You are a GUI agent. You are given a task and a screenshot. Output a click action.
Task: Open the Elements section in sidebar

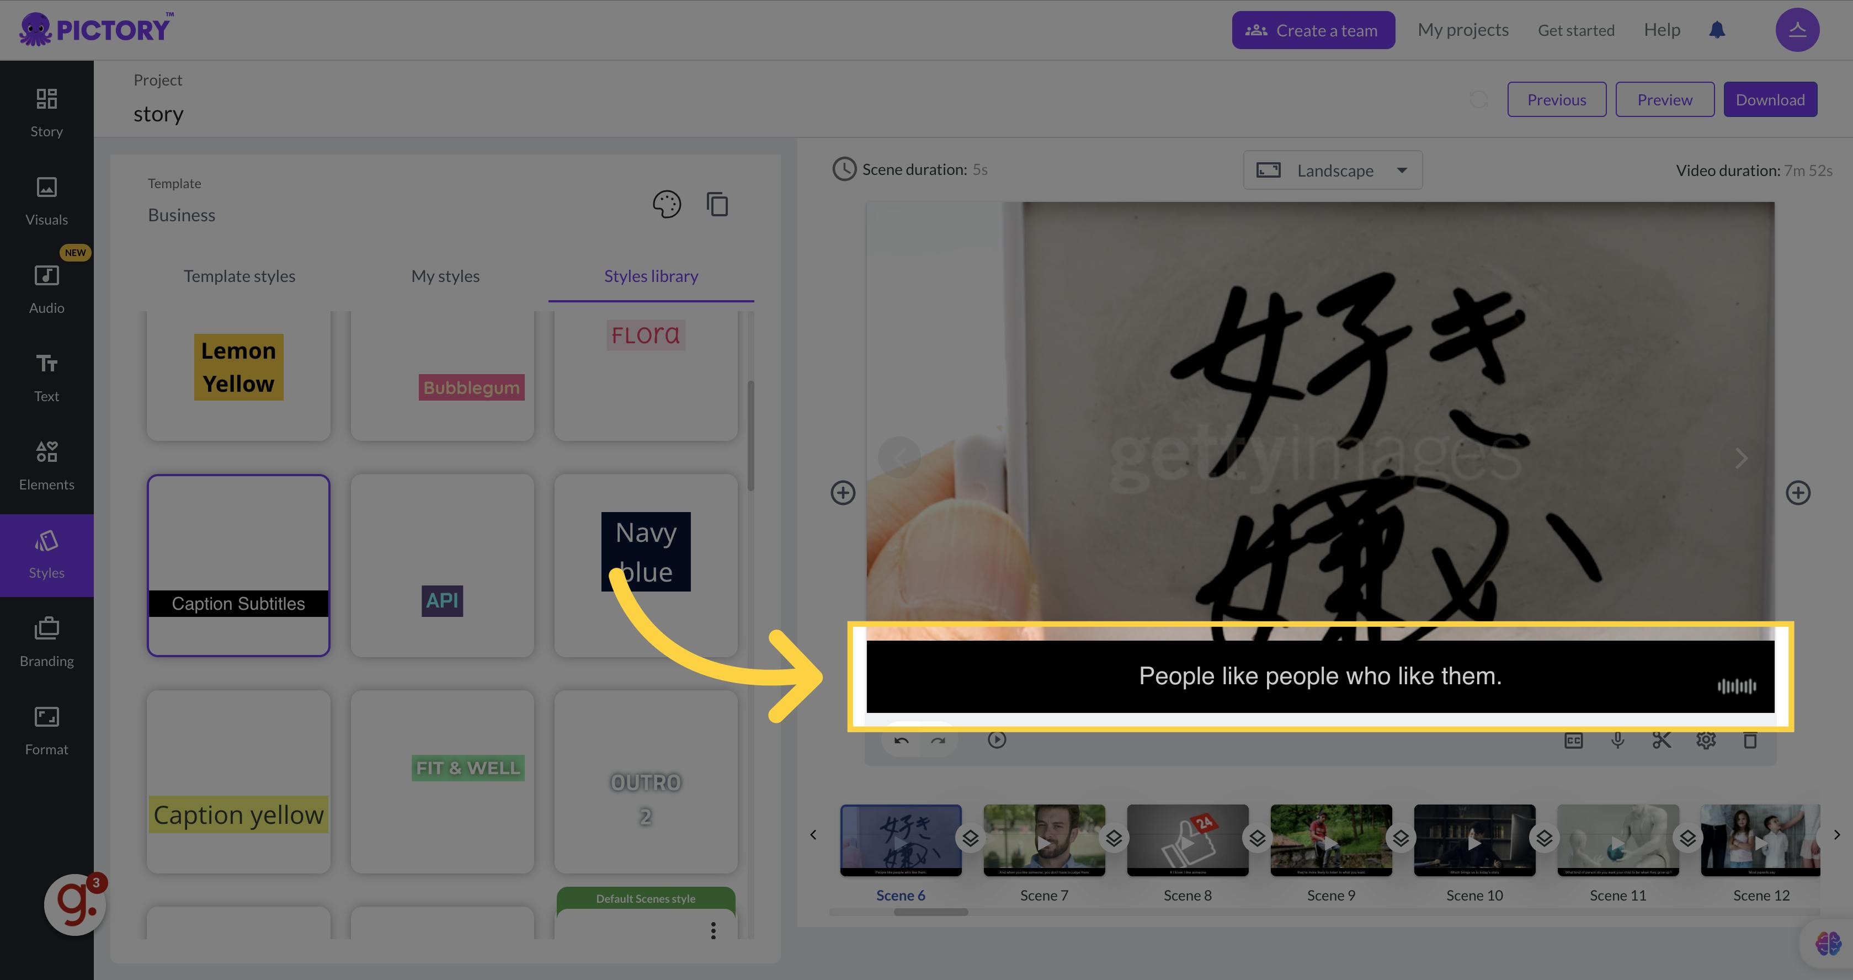[x=47, y=467]
